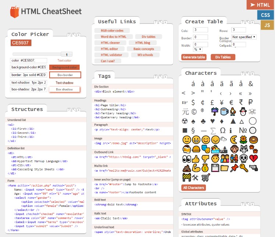Insert the thumbs up emoji
The image size is (275, 237).
point(196,159)
